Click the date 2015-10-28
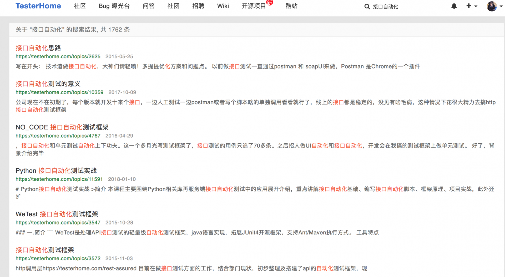 pos(119,223)
